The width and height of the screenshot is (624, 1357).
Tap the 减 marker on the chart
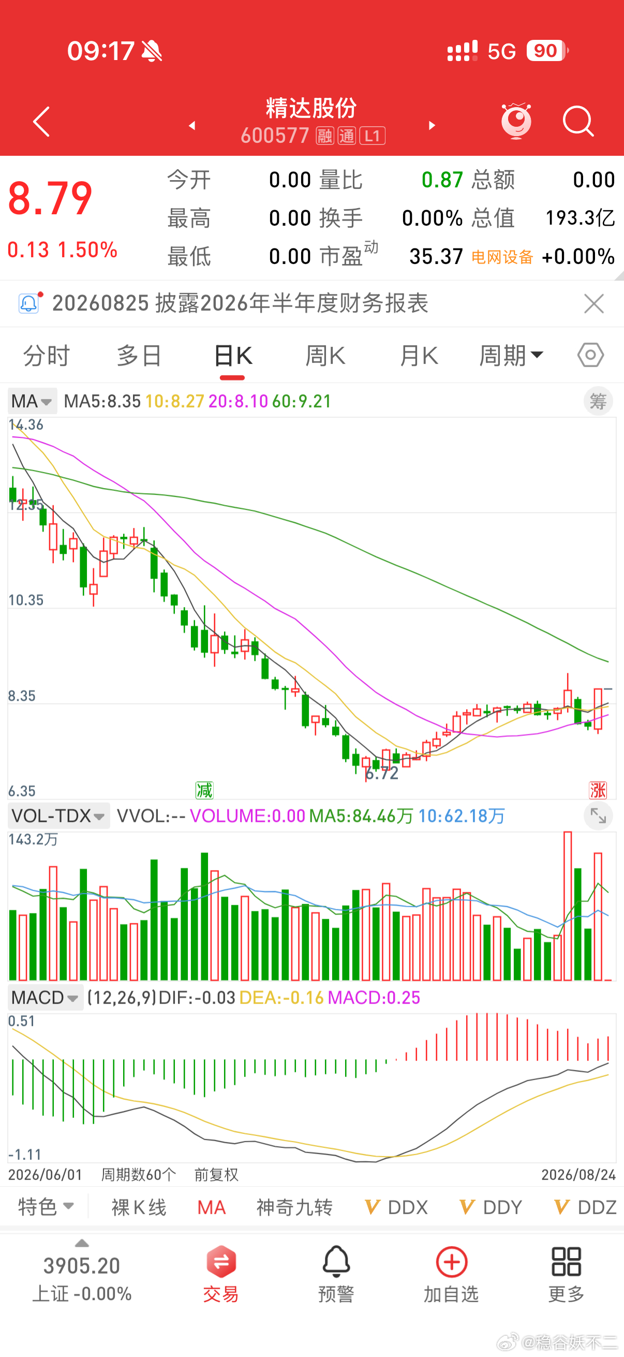coord(204,790)
